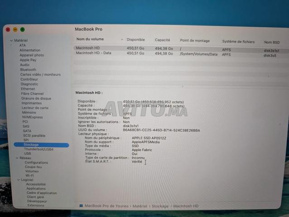This screenshot has width=289, height=217.
Task: Open Applications under Logiciel
Action: (36, 189)
